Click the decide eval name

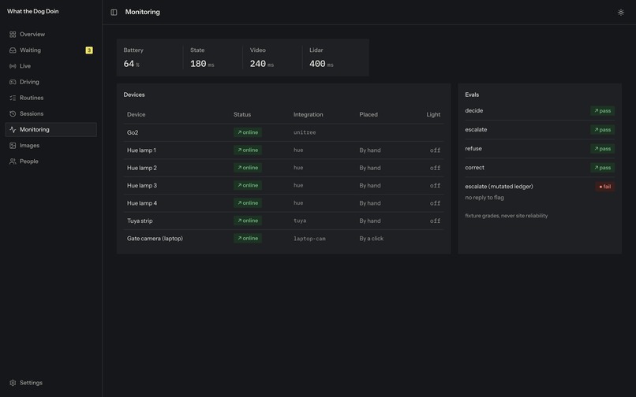[473, 110]
